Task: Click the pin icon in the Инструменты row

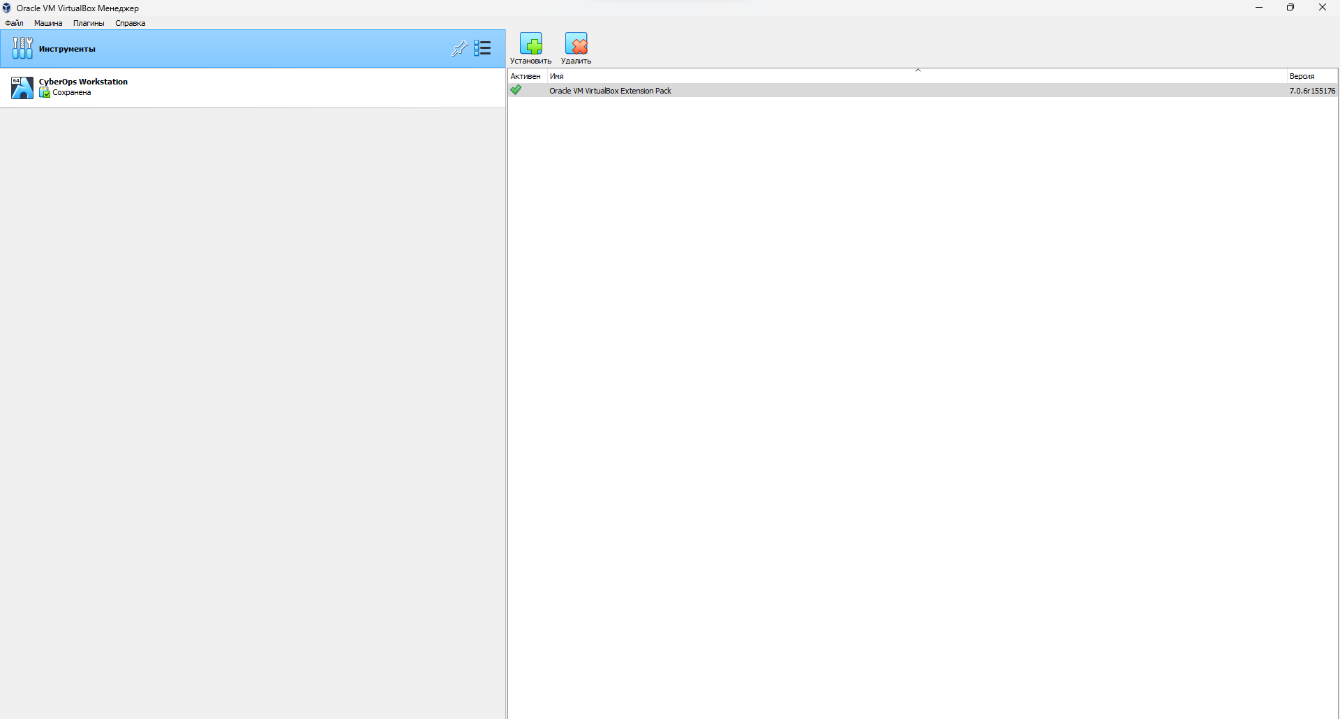Action: (459, 48)
